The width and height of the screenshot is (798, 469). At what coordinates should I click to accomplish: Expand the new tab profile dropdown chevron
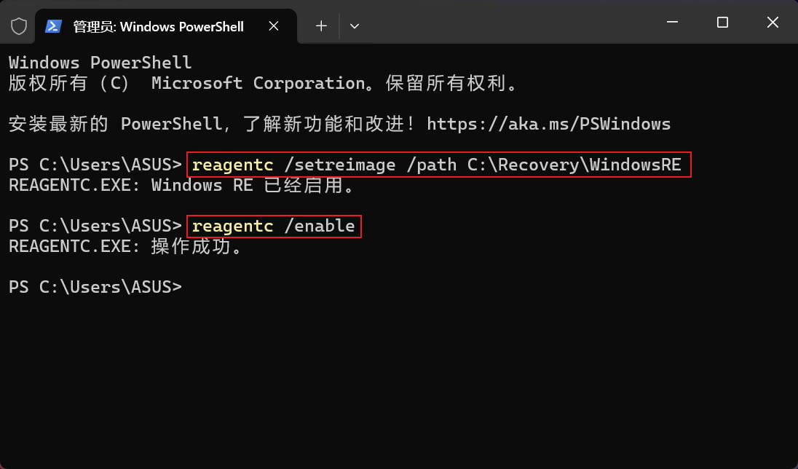(355, 26)
